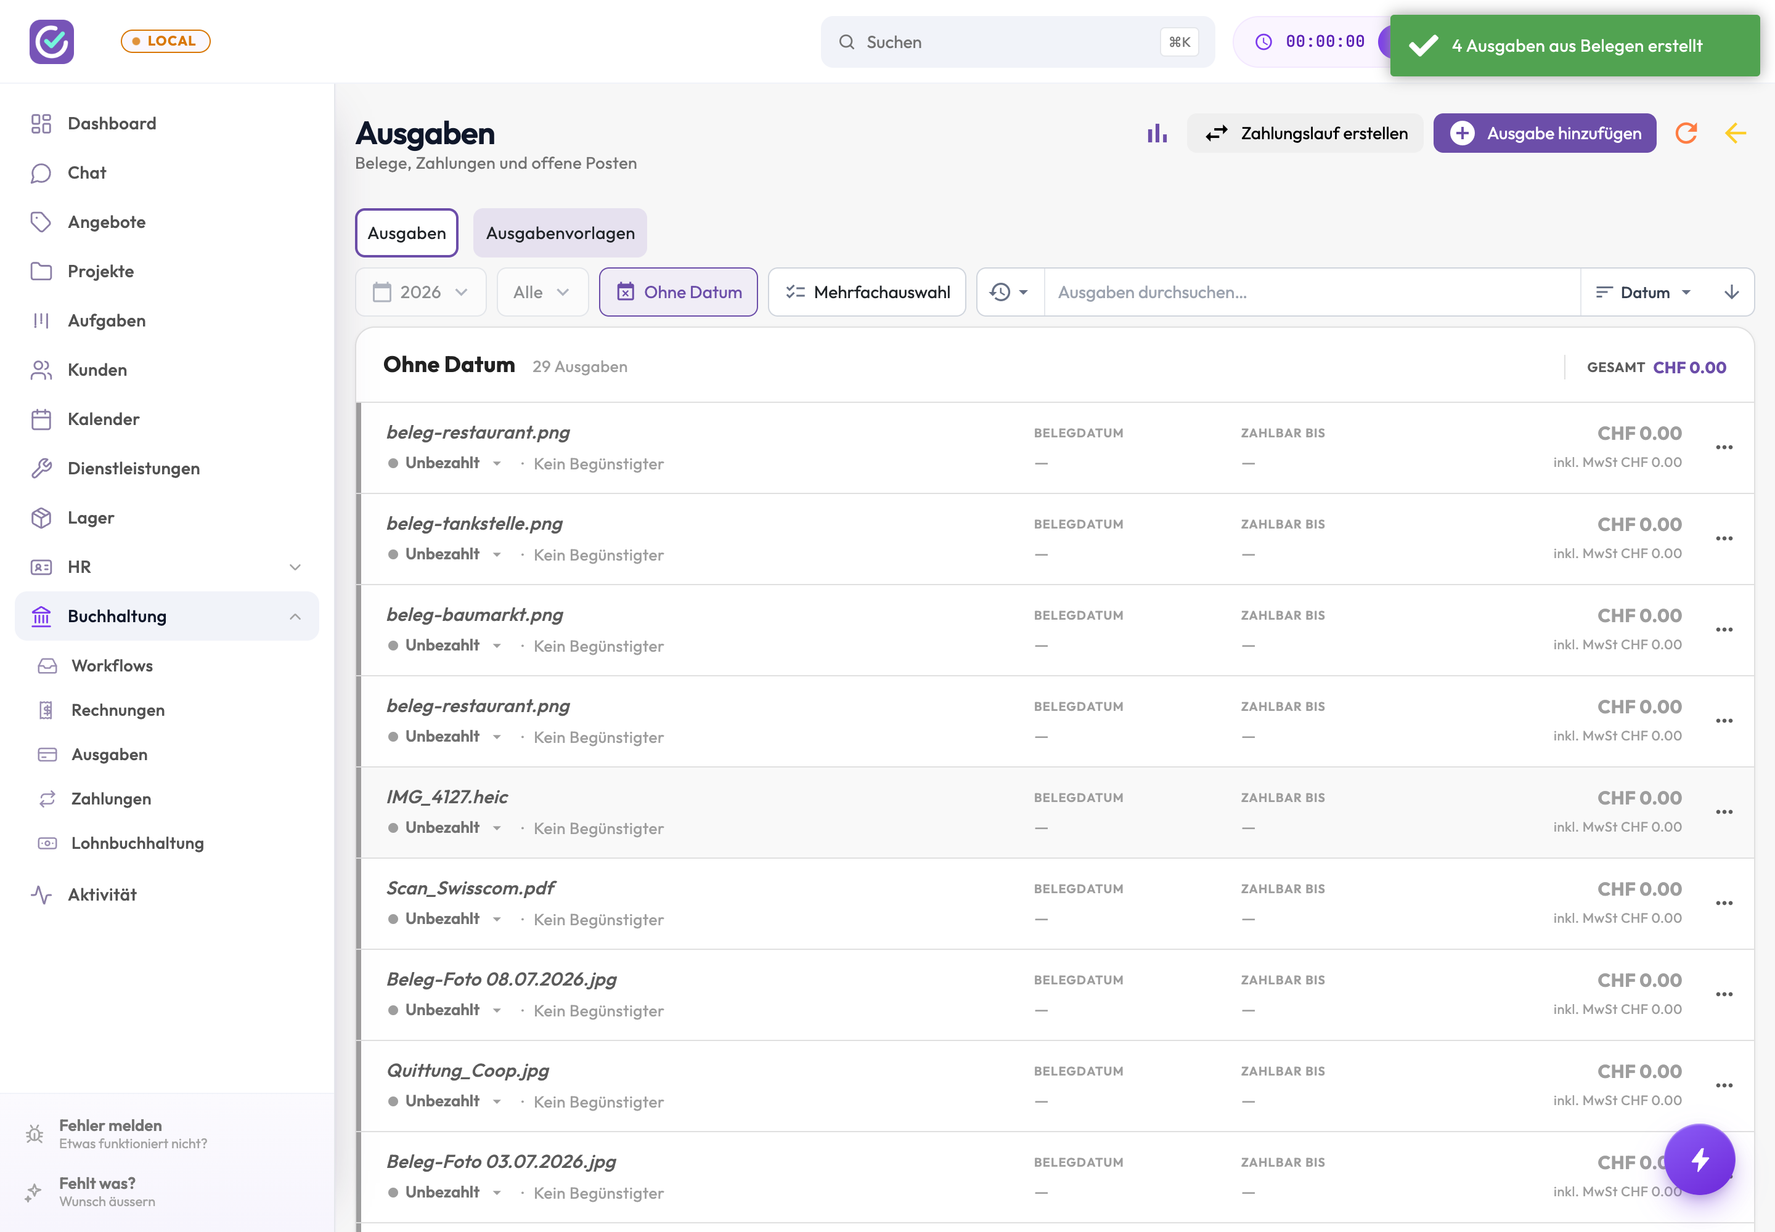Open the 2026 year dropdown
The height and width of the screenshot is (1232, 1775).
click(420, 293)
